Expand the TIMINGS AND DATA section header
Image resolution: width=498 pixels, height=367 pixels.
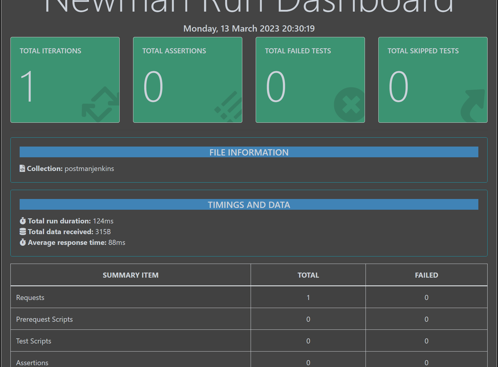coord(249,205)
